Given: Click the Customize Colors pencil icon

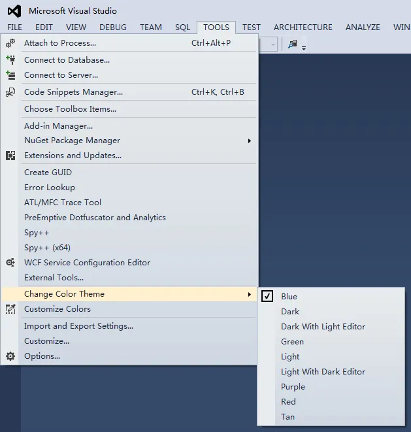Looking at the screenshot, I should [10, 309].
